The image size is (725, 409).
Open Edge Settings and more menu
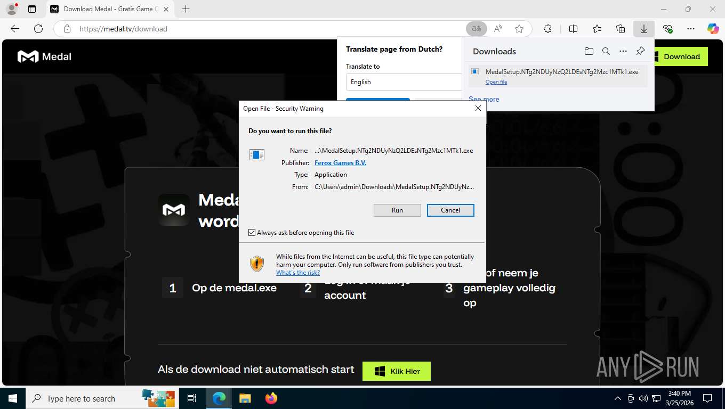click(x=691, y=29)
